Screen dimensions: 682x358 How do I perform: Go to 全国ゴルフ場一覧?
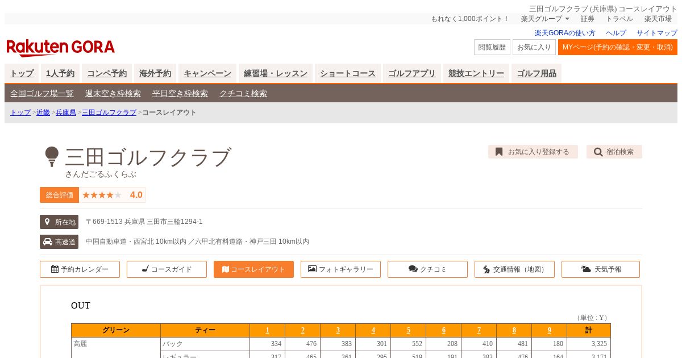[x=42, y=93]
